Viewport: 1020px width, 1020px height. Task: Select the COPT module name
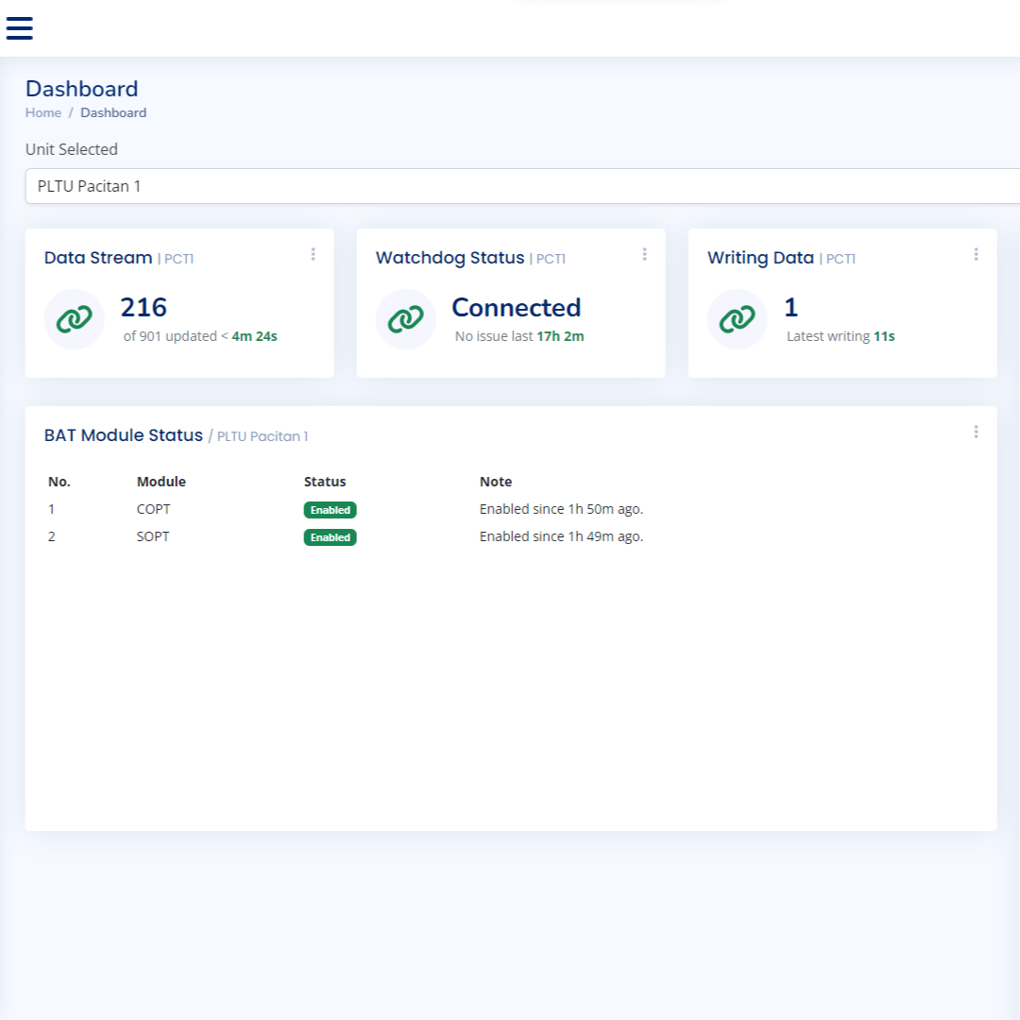tap(154, 509)
